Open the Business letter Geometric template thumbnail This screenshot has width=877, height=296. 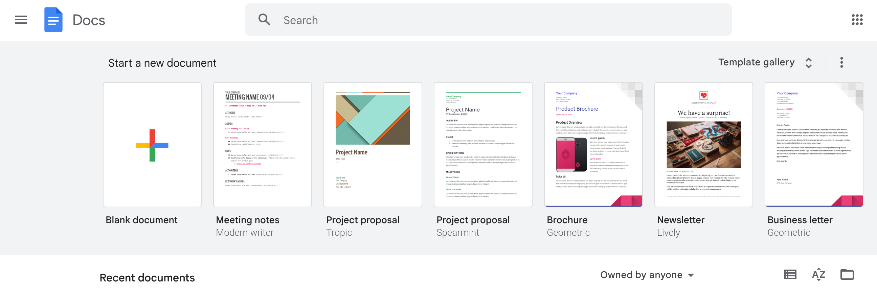point(814,145)
